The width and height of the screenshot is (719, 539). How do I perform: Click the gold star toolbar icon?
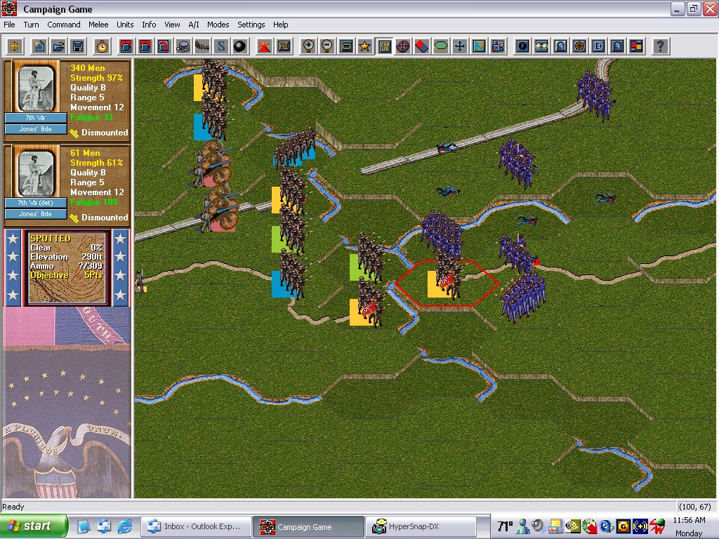click(364, 46)
